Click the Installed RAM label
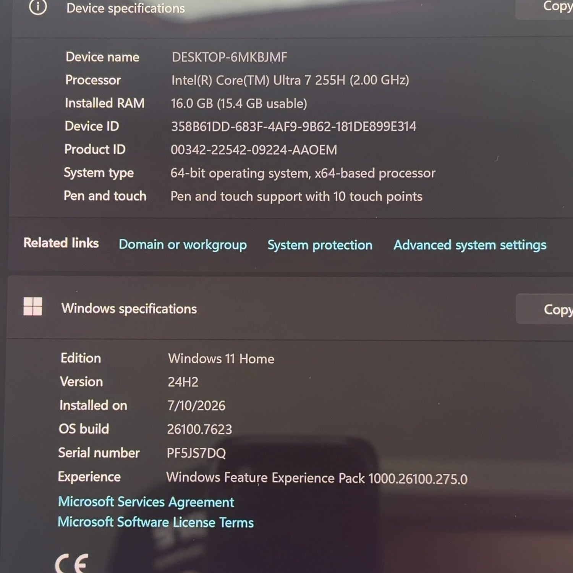573x573 pixels. [x=105, y=103]
